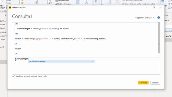Click the data source settings gear icon
172x97 pixels.
click(x=21, y=2)
